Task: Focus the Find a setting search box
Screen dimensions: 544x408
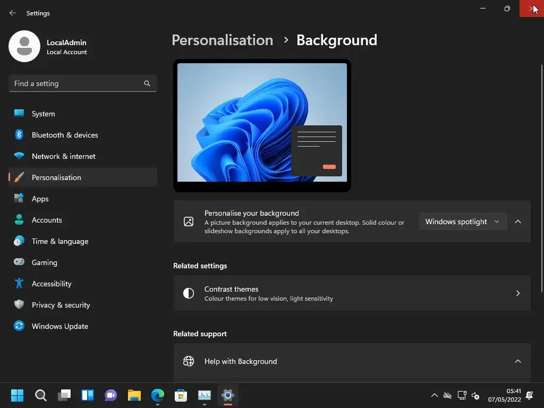Action: click(82, 83)
